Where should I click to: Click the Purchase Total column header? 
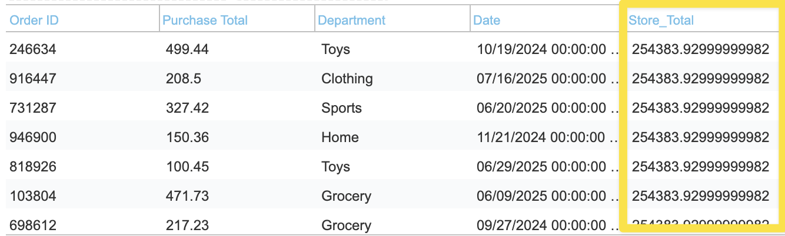coord(205,20)
